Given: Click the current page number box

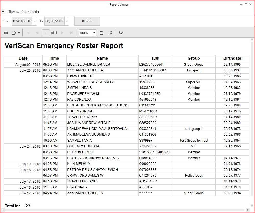Looking at the screenshot, I should (x=46, y=33).
